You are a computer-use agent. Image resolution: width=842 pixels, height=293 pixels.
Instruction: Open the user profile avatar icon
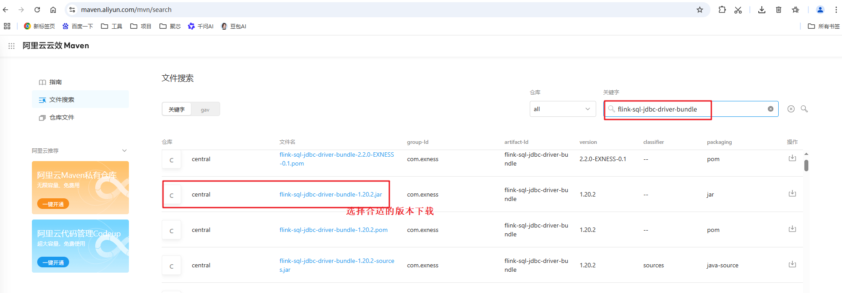[820, 10]
